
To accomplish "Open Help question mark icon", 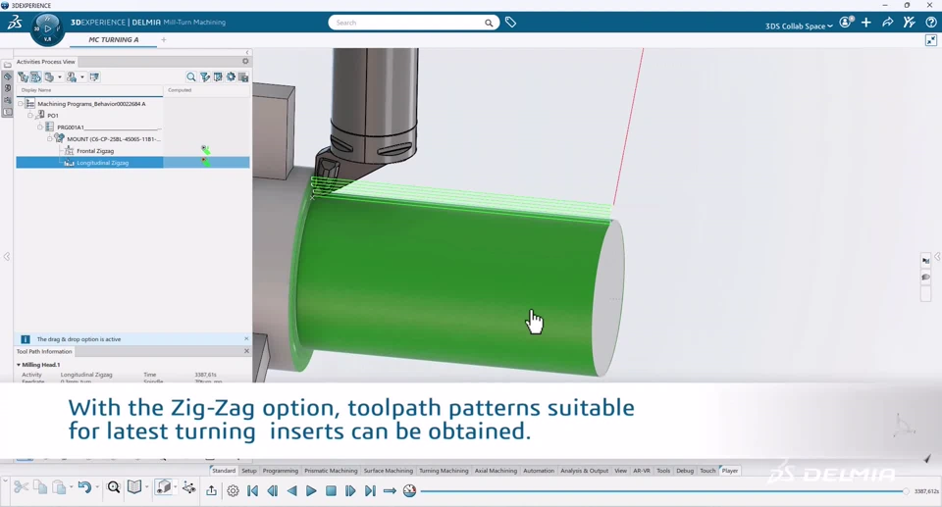I will [930, 23].
